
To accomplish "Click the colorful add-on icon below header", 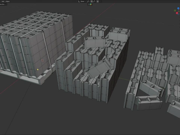I will (x=91, y=4).
